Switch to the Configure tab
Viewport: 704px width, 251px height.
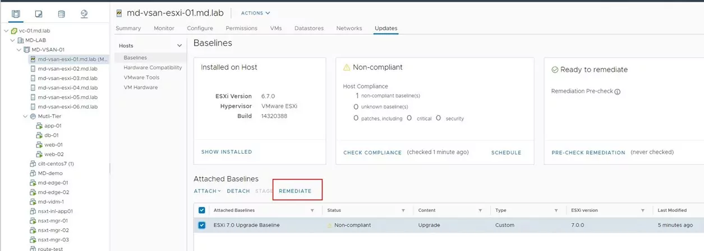[x=200, y=28]
